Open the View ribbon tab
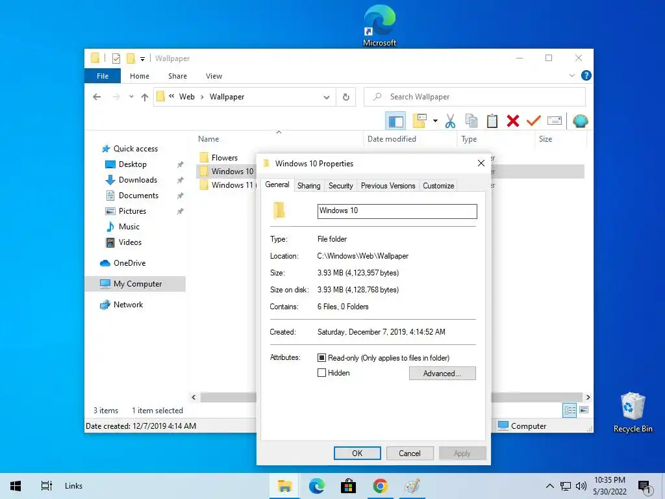Screen dimensions: 665x499 tap(214, 76)
